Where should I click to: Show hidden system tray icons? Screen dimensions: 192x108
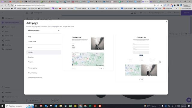click(159, 106)
